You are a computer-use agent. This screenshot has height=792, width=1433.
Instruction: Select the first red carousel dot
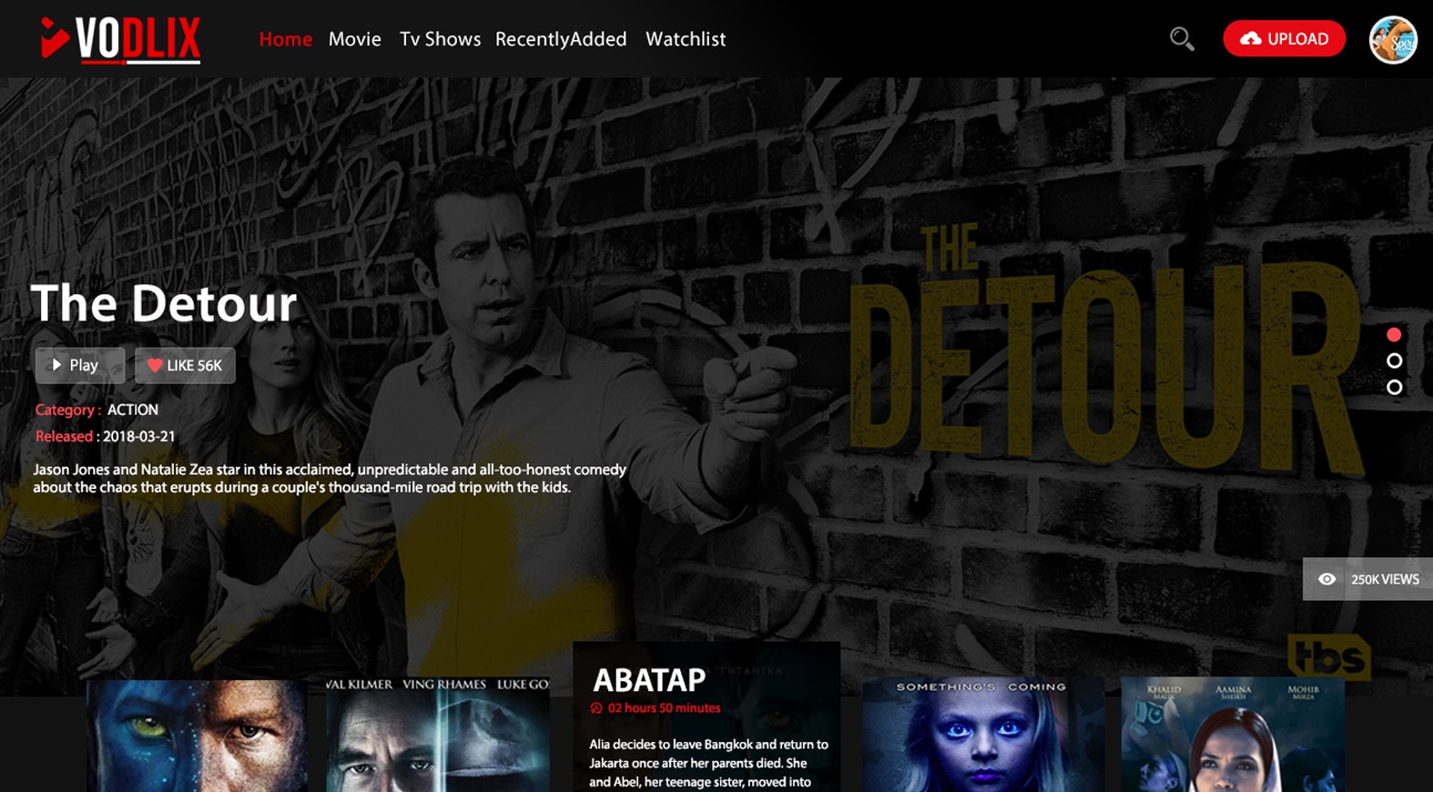tap(1394, 334)
